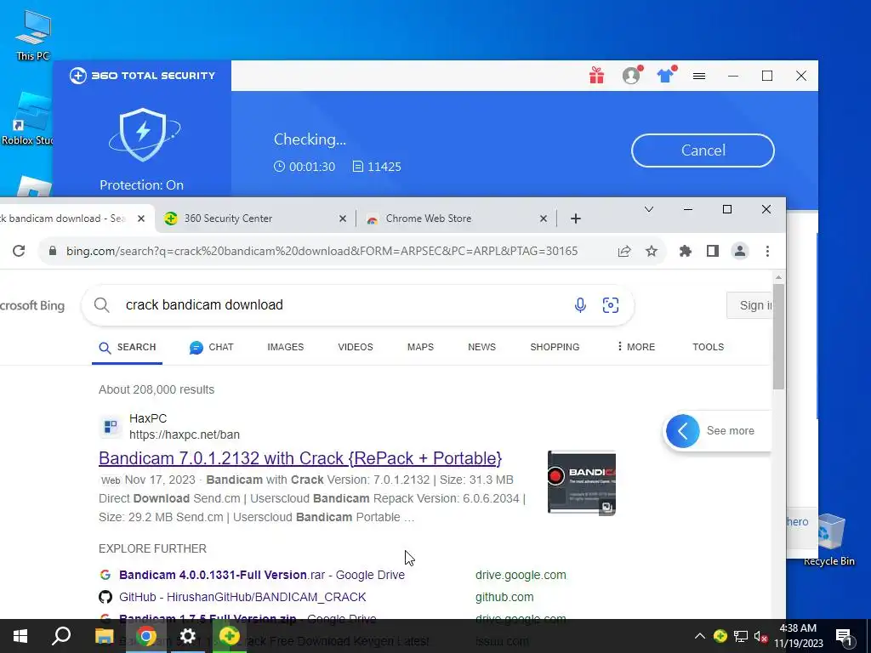Open the Bing CHAT tab

tap(212, 348)
